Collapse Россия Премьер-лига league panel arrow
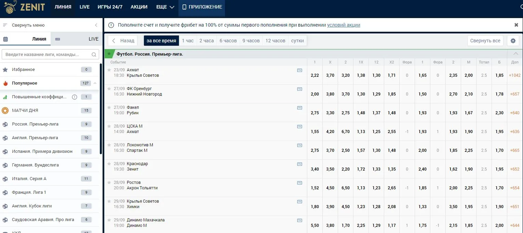 [x=515, y=54]
